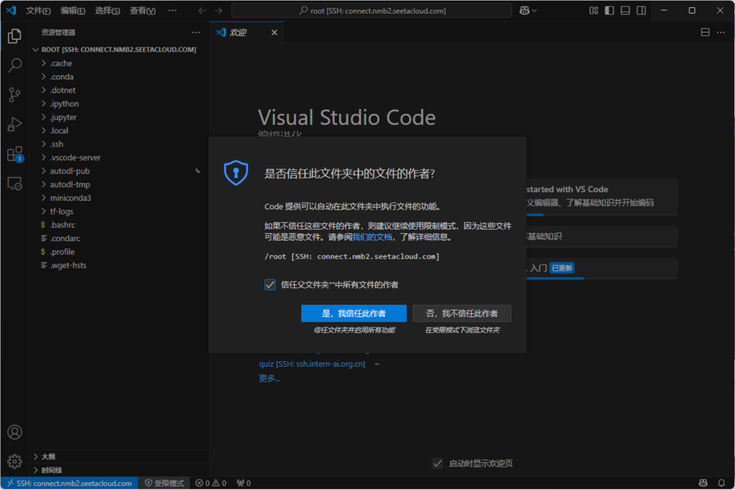Screen dimensions: 735x490
Task: Select the .jupyter folder row
Action: tap(119, 117)
